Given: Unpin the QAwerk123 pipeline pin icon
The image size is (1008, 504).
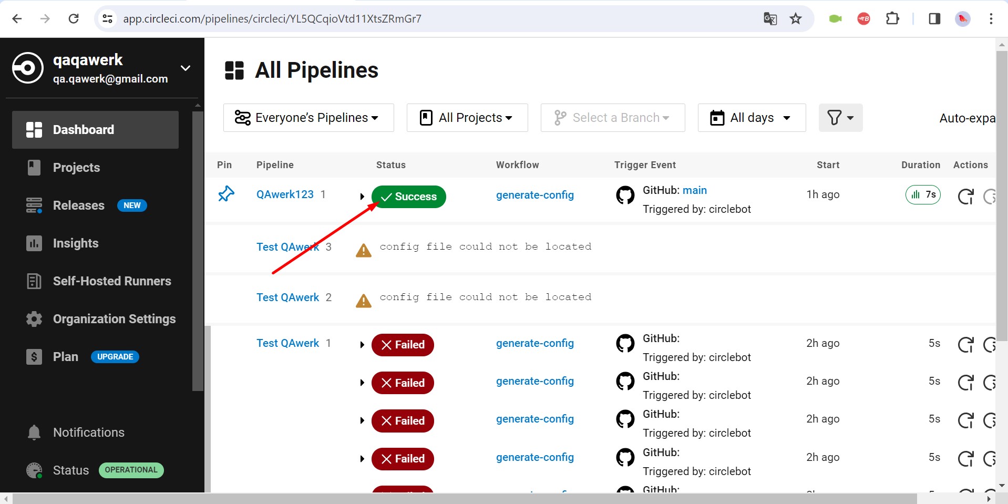Looking at the screenshot, I should [x=226, y=194].
